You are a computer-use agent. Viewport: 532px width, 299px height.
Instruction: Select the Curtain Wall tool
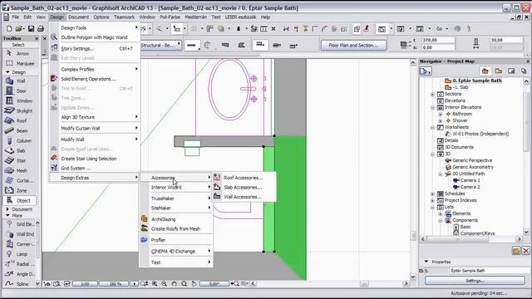pos(20,181)
